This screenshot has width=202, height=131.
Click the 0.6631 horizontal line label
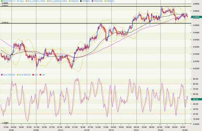tap(5, 6)
